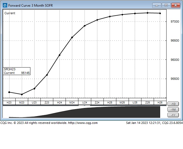Click the H23 data point on curve

point(9,92)
